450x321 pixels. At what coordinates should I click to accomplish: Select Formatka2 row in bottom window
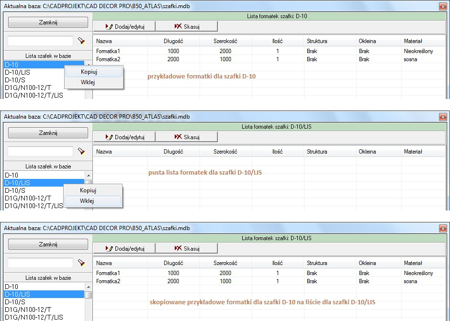pos(269,281)
